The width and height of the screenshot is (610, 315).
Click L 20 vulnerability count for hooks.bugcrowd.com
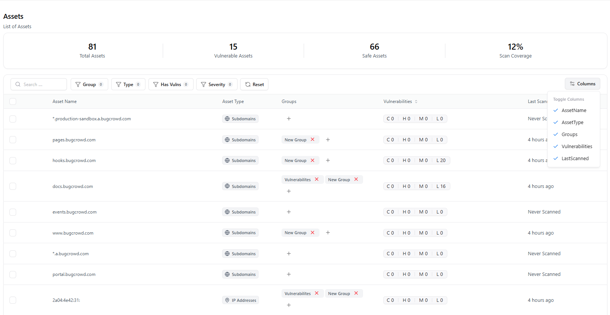pos(441,160)
